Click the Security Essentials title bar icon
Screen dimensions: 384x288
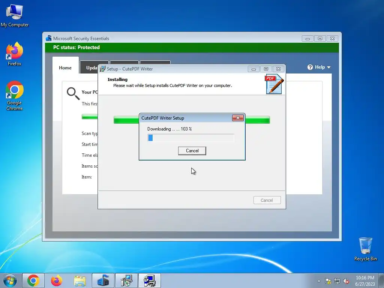pyautogui.click(x=49, y=39)
